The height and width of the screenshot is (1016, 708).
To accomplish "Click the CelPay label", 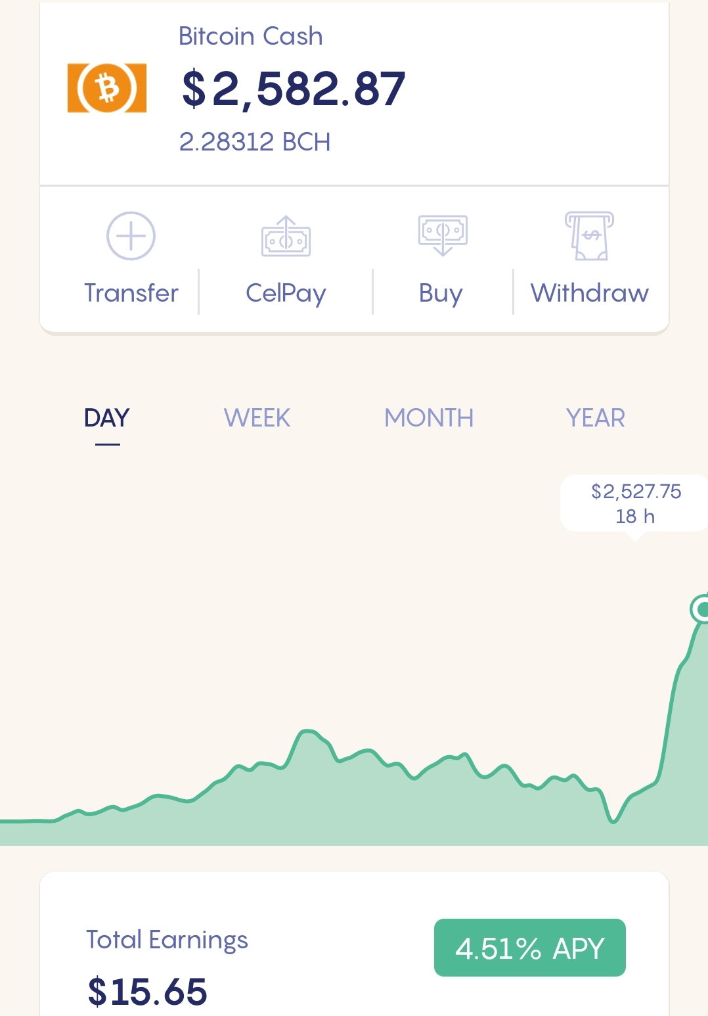I will pyautogui.click(x=286, y=294).
